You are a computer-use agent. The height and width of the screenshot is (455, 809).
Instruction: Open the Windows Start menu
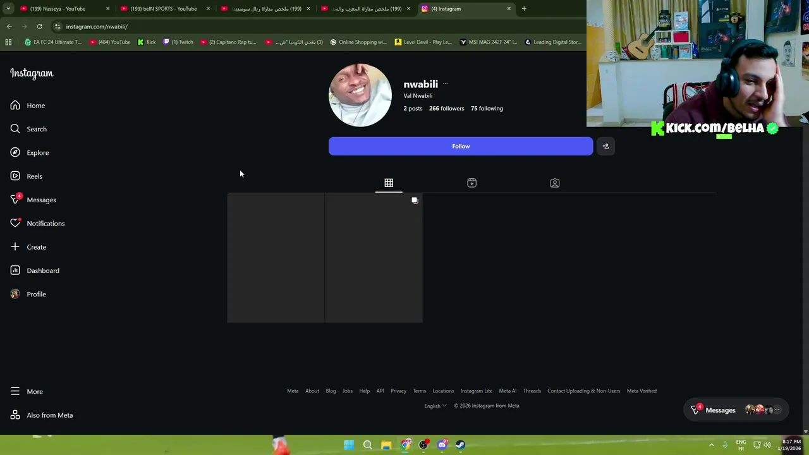point(349,445)
